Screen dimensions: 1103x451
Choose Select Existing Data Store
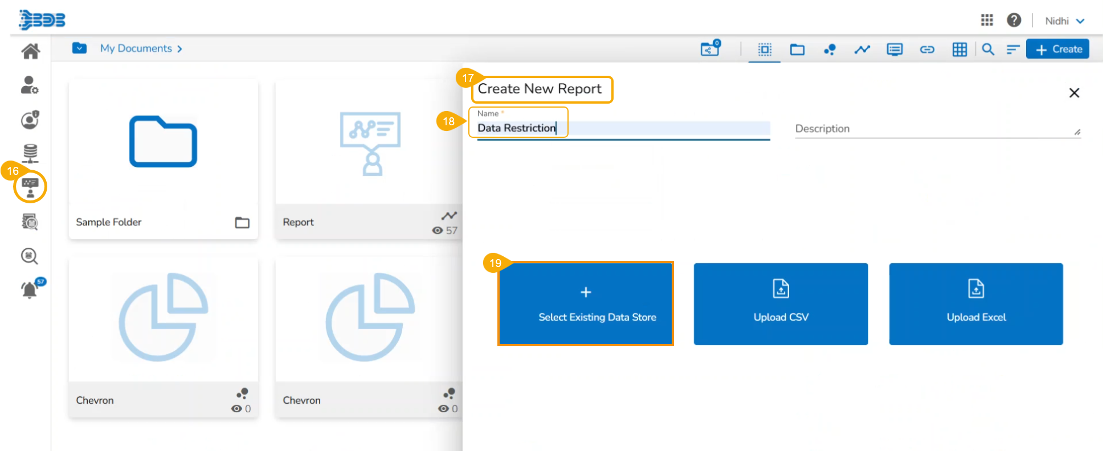[x=586, y=304]
